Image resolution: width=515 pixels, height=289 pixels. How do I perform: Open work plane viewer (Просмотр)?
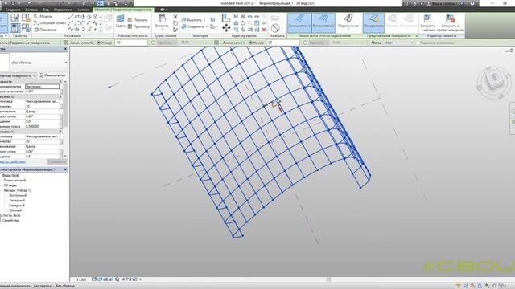138,26
